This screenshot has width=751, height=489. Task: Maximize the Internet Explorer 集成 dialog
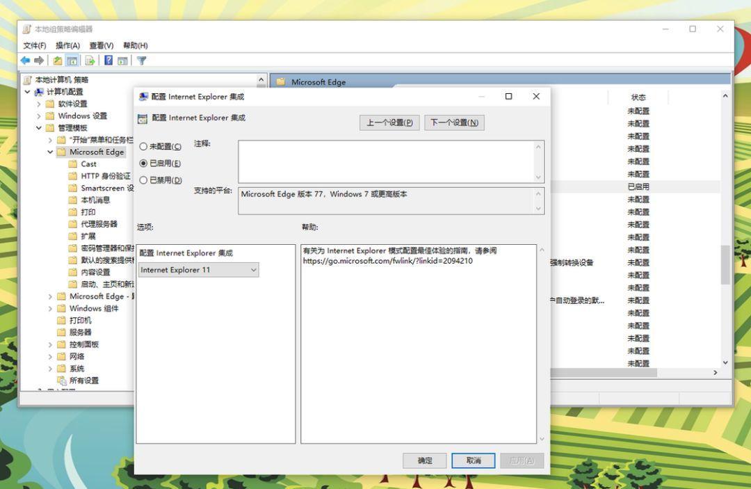pyautogui.click(x=508, y=96)
